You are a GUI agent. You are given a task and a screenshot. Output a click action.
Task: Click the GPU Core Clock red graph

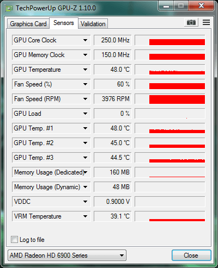tap(170, 40)
